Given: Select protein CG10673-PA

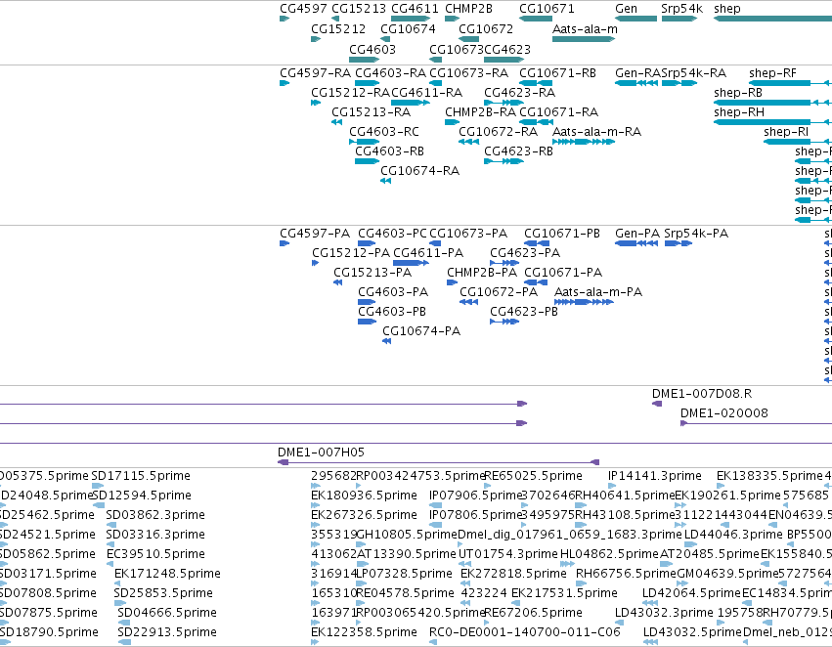Looking at the screenshot, I should pos(468,234).
